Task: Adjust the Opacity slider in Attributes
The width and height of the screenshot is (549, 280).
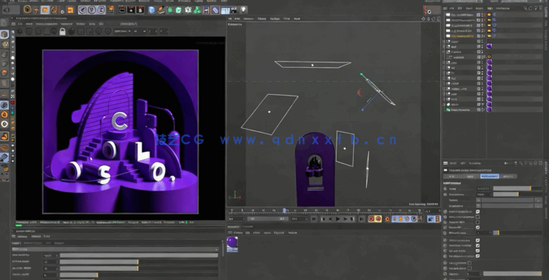Action: click(x=513, y=274)
